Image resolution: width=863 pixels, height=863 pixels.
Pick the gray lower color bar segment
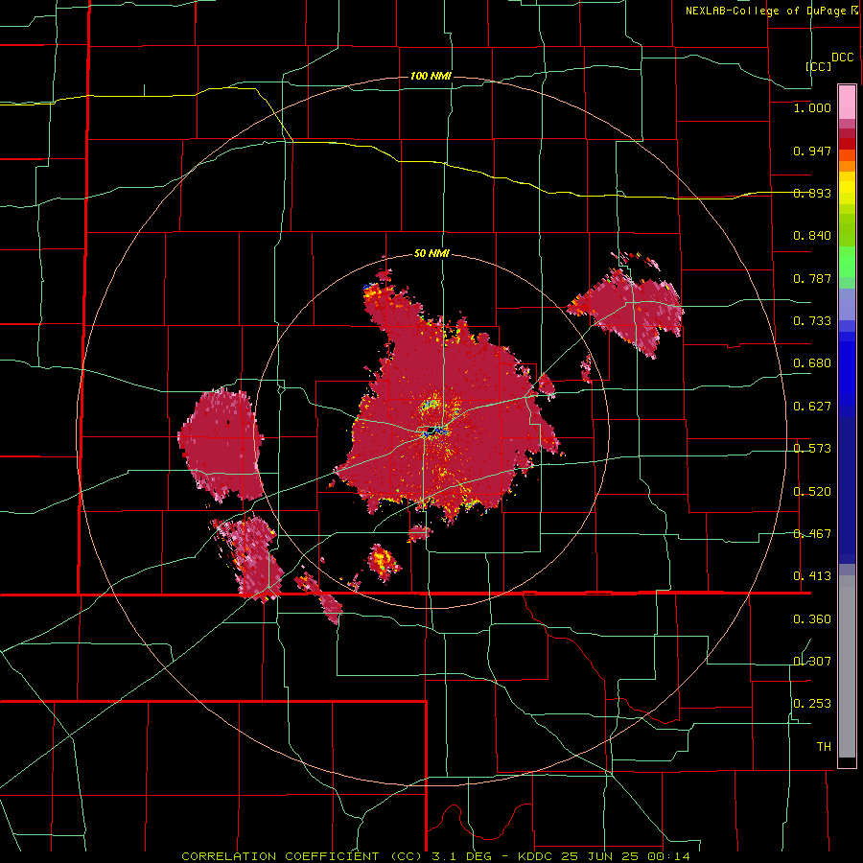point(847,666)
